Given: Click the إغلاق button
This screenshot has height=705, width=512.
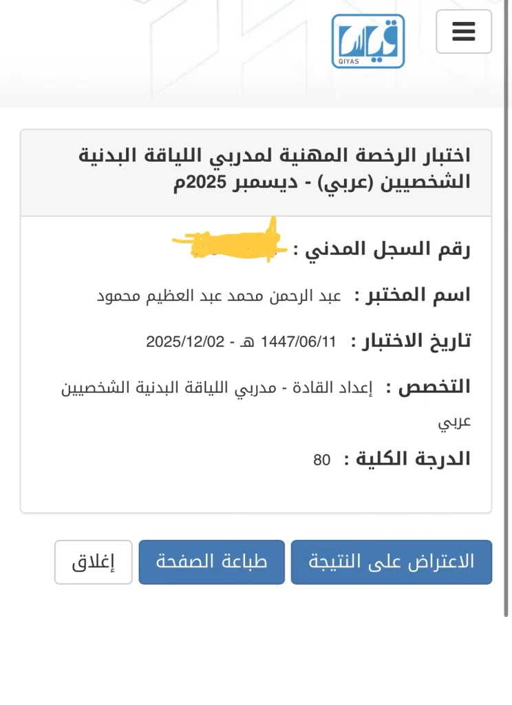Looking at the screenshot, I should [x=94, y=562].
